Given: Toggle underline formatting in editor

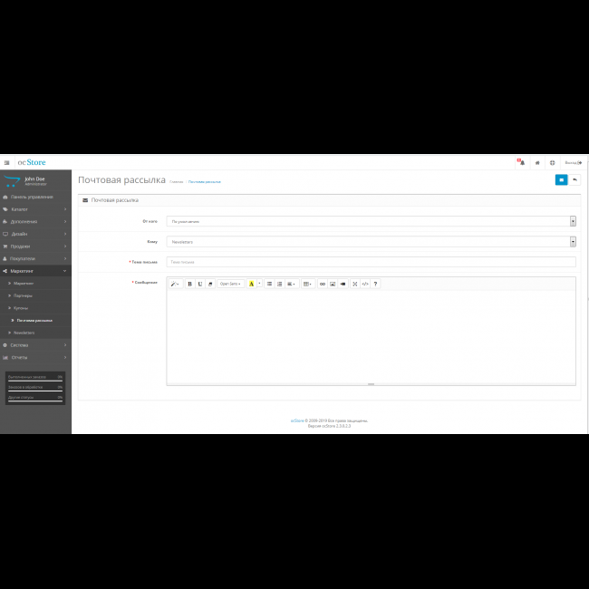Looking at the screenshot, I should 199,284.
